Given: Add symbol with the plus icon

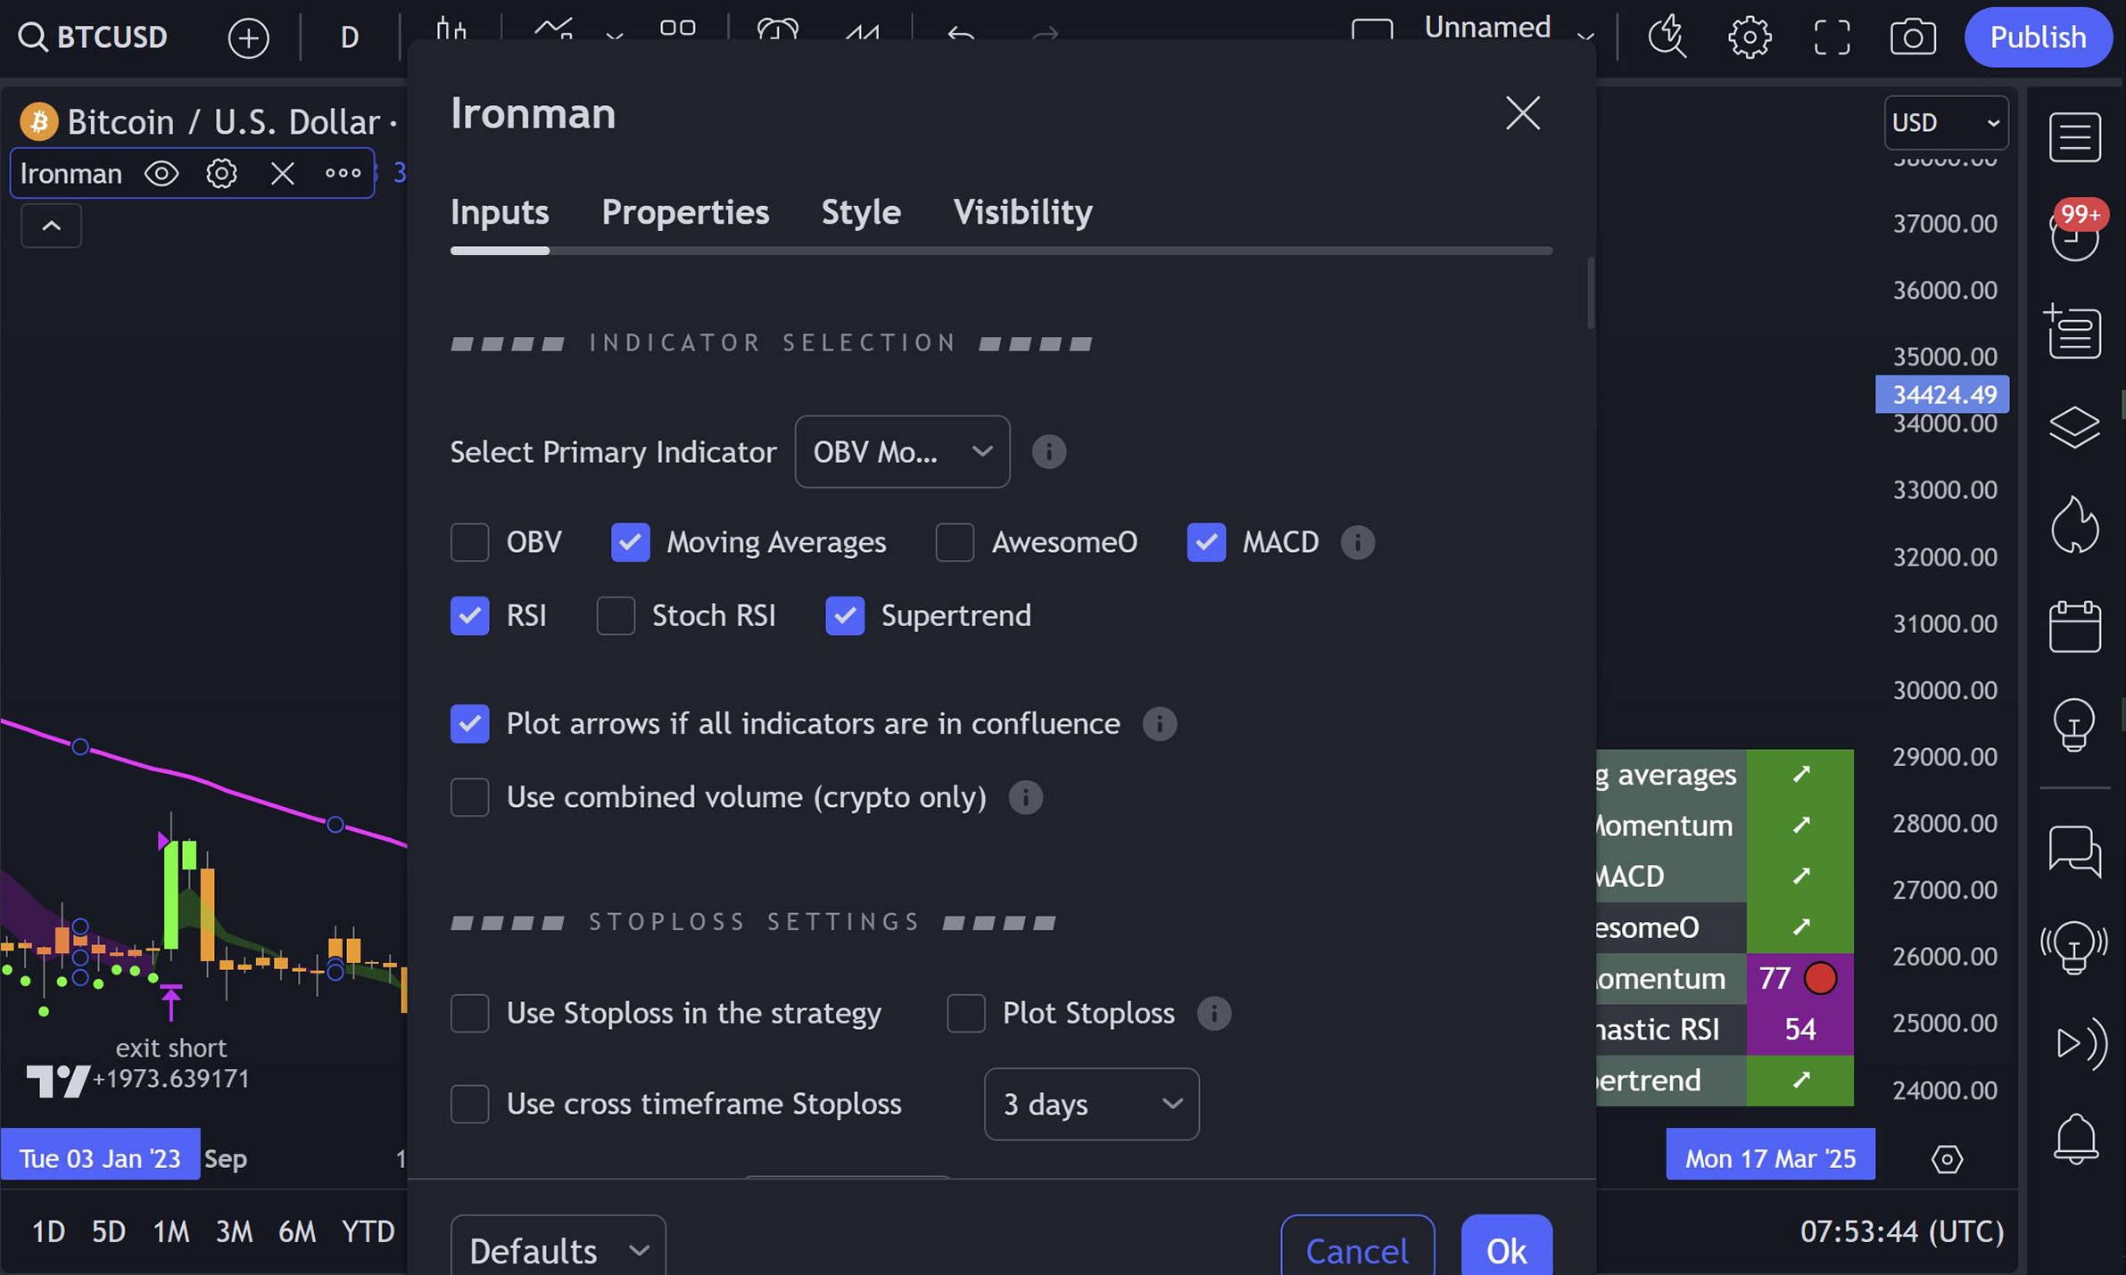Looking at the screenshot, I should [x=248, y=37].
